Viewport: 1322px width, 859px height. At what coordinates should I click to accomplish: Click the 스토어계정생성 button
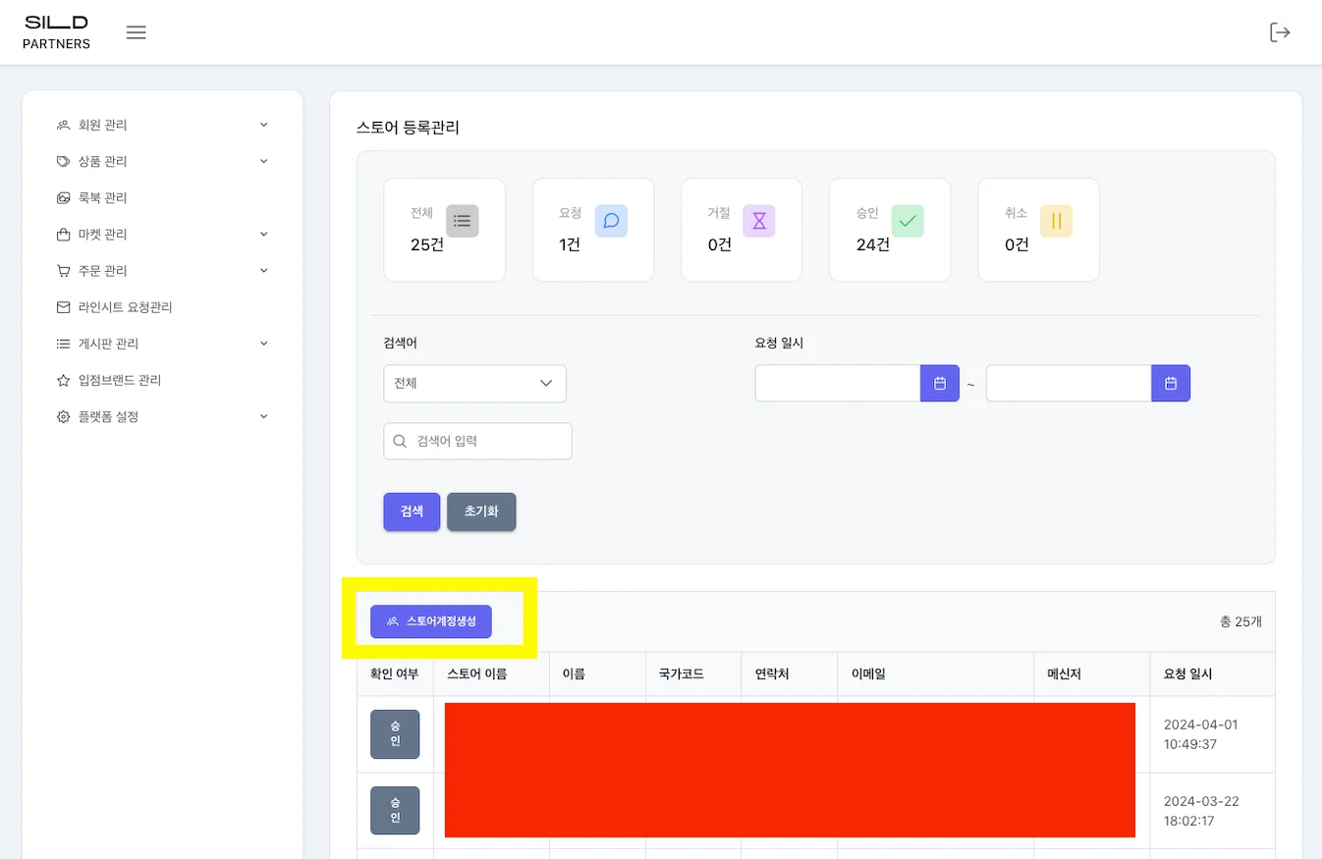pyautogui.click(x=430, y=621)
